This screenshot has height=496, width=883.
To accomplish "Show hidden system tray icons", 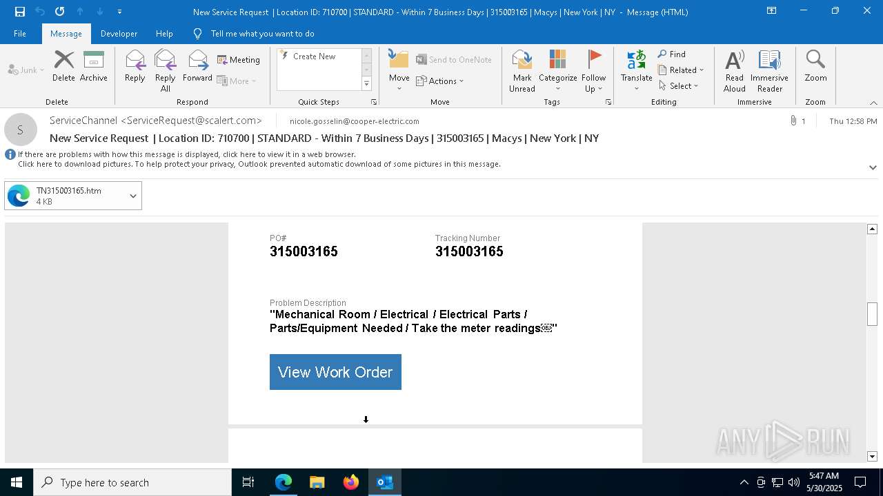I will (744, 482).
